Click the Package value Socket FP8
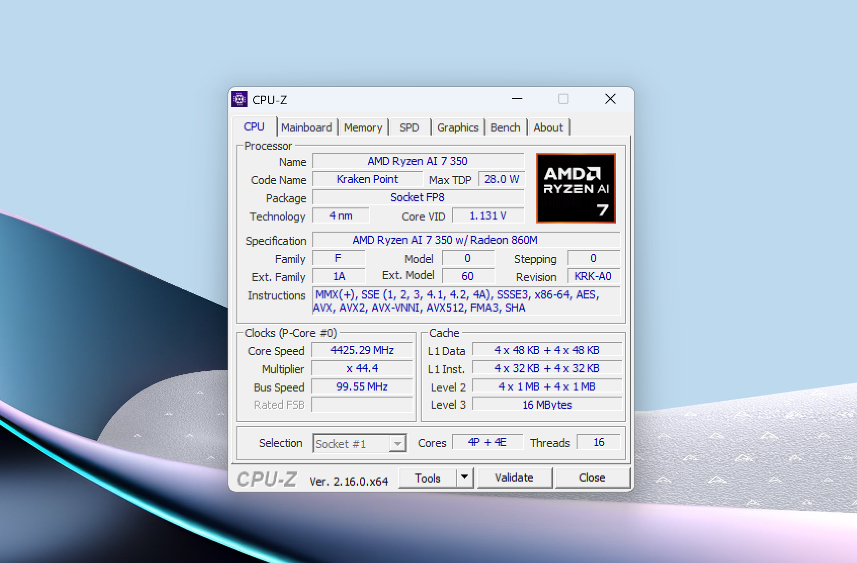857x563 pixels. coord(418,197)
